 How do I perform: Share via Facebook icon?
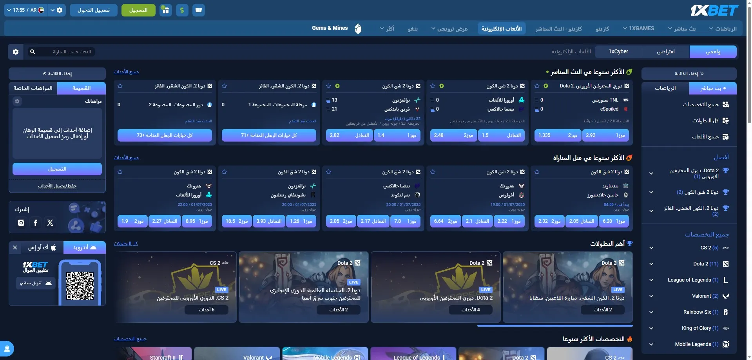[x=36, y=223]
